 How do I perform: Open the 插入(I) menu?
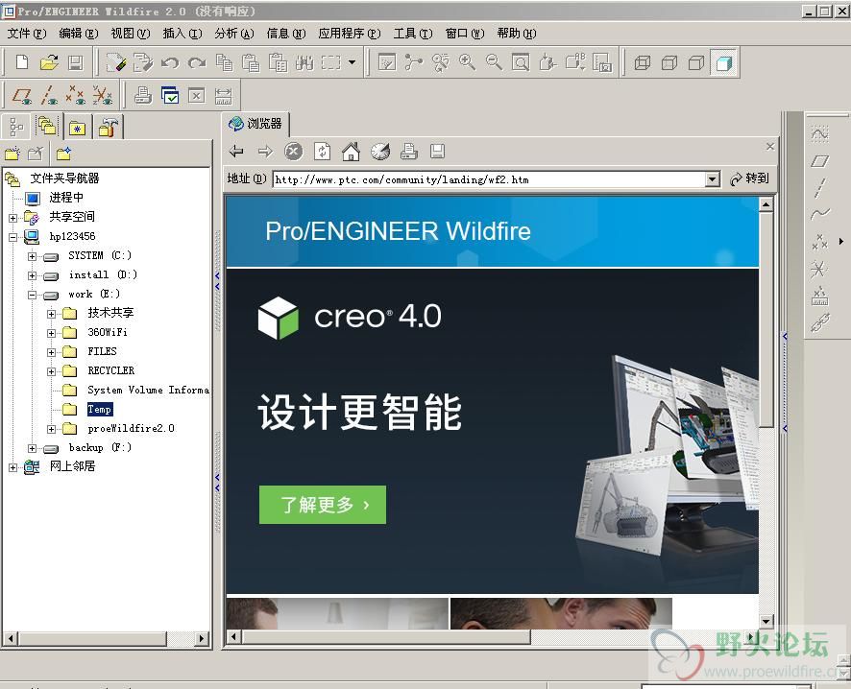[182, 34]
